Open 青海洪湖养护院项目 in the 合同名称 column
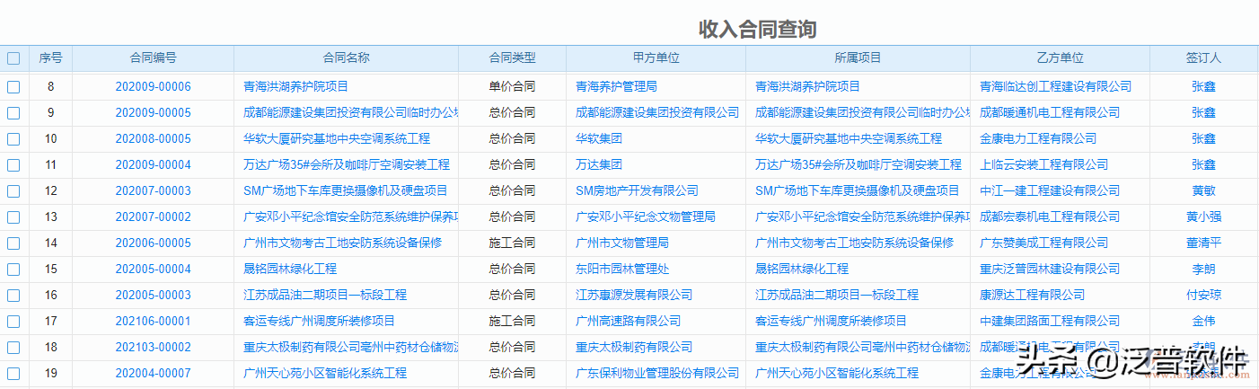The width and height of the screenshot is (1259, 389). 295,87
